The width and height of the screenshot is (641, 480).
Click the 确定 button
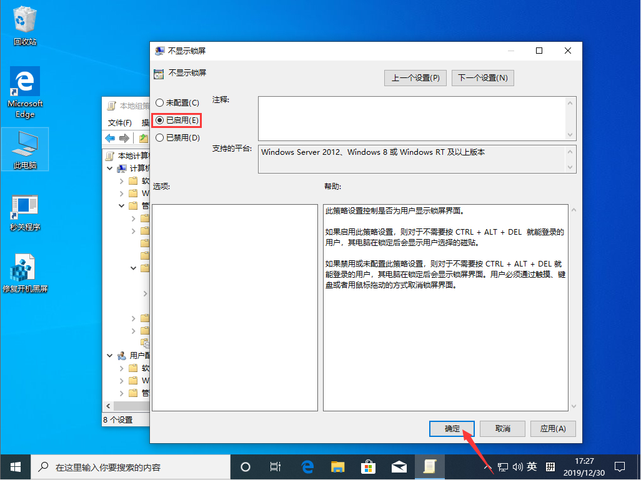coord(452,429)
